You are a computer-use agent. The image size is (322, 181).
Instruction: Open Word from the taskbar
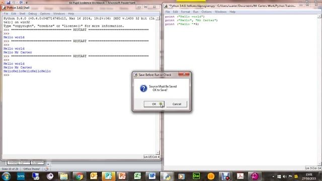tap(152, 176)
